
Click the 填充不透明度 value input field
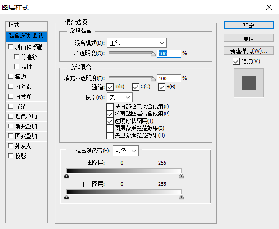pyautogui.click(x=169, y=78)
